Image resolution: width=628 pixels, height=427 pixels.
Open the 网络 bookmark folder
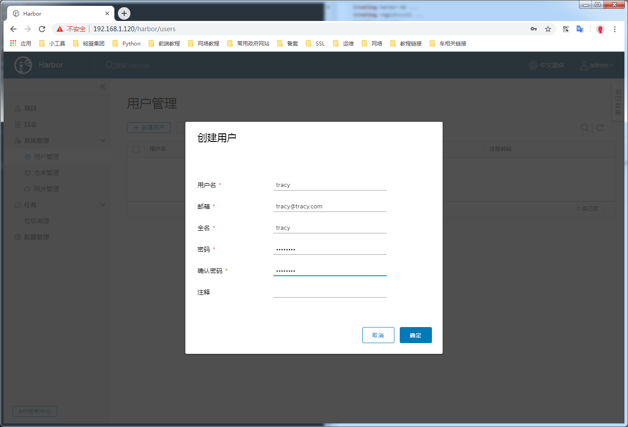372,43
